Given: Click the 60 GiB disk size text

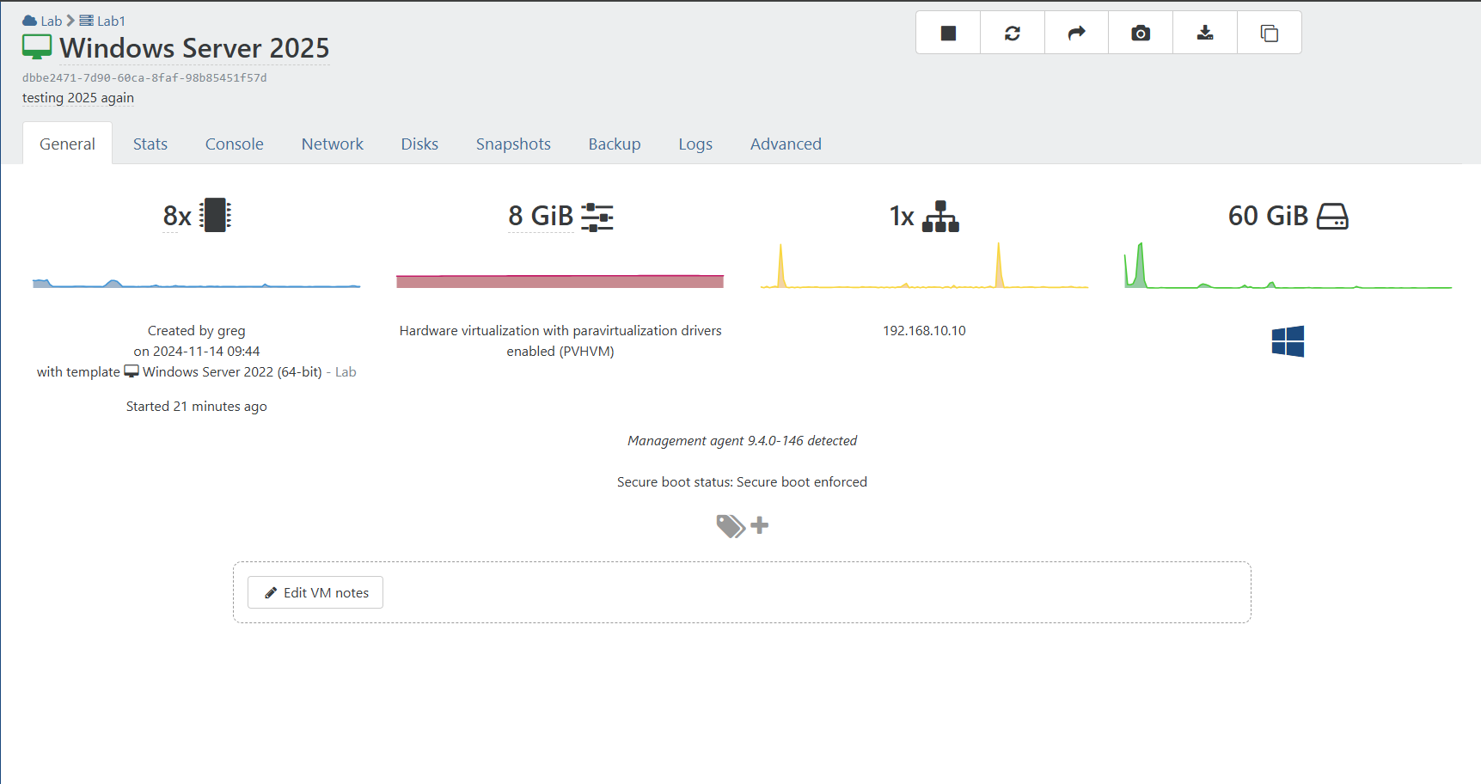Looking at the screenshot, I should 1268,216.
